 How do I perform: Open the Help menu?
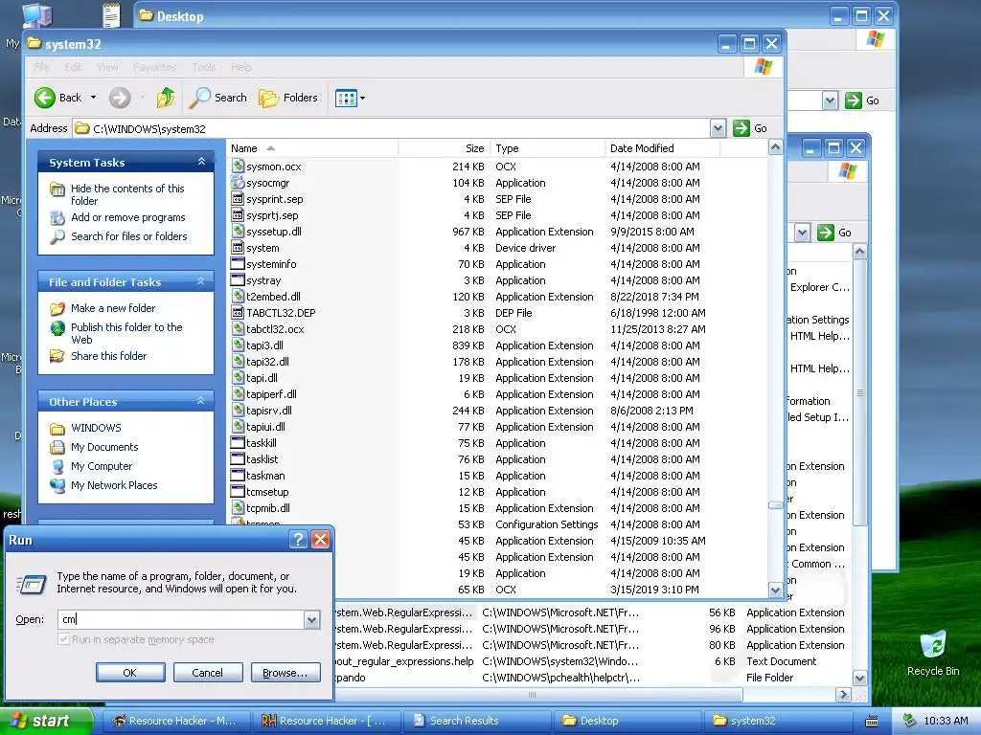(240, 67)
